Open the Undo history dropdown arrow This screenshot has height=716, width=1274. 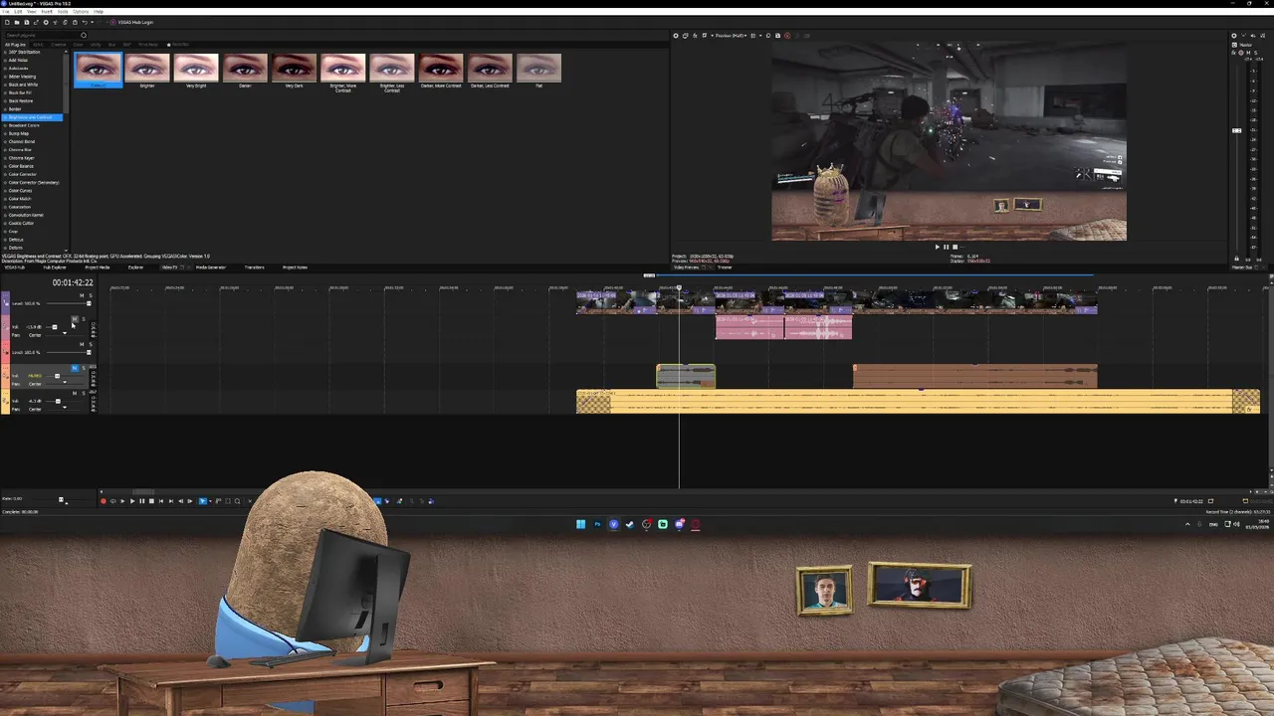click(x=92, y=22)
